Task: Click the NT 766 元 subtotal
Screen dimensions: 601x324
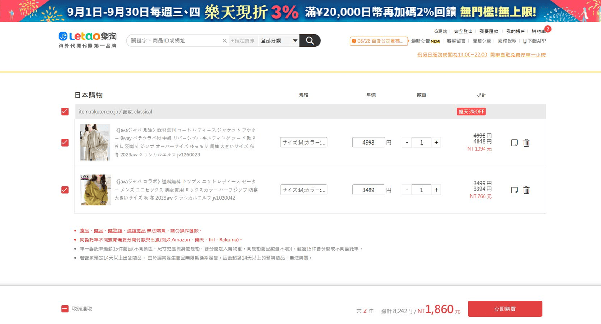Action: (x=481, y=196)
